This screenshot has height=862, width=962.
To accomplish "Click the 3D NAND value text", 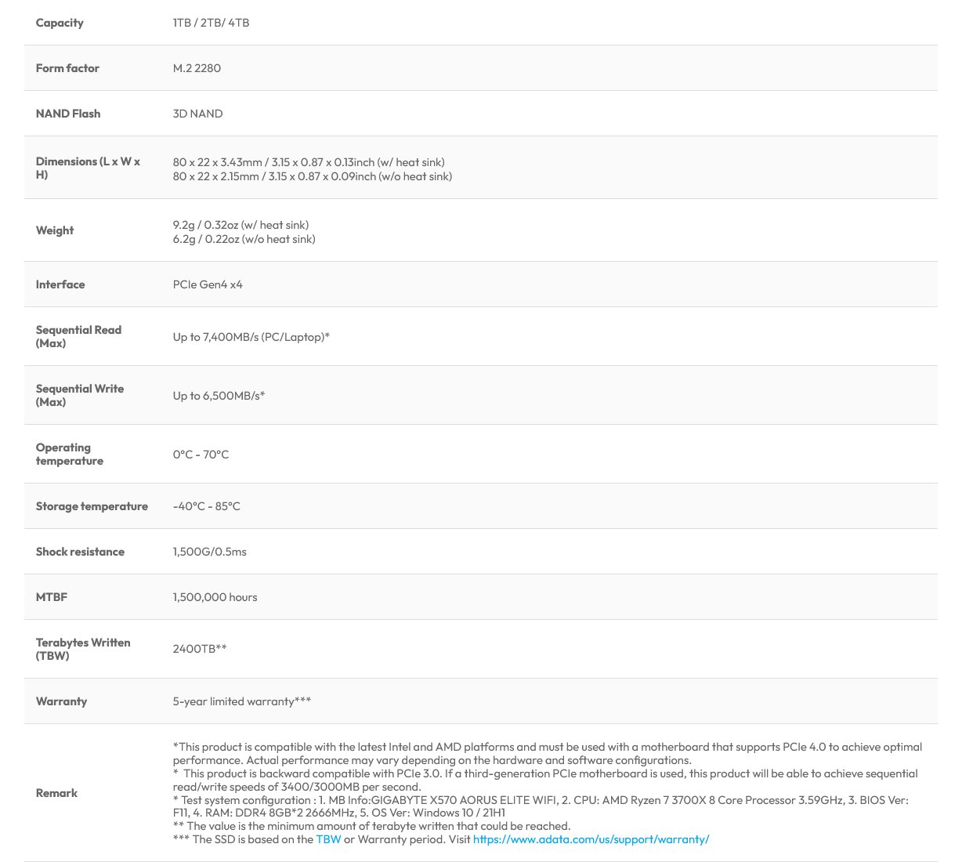I will point(198,114).
